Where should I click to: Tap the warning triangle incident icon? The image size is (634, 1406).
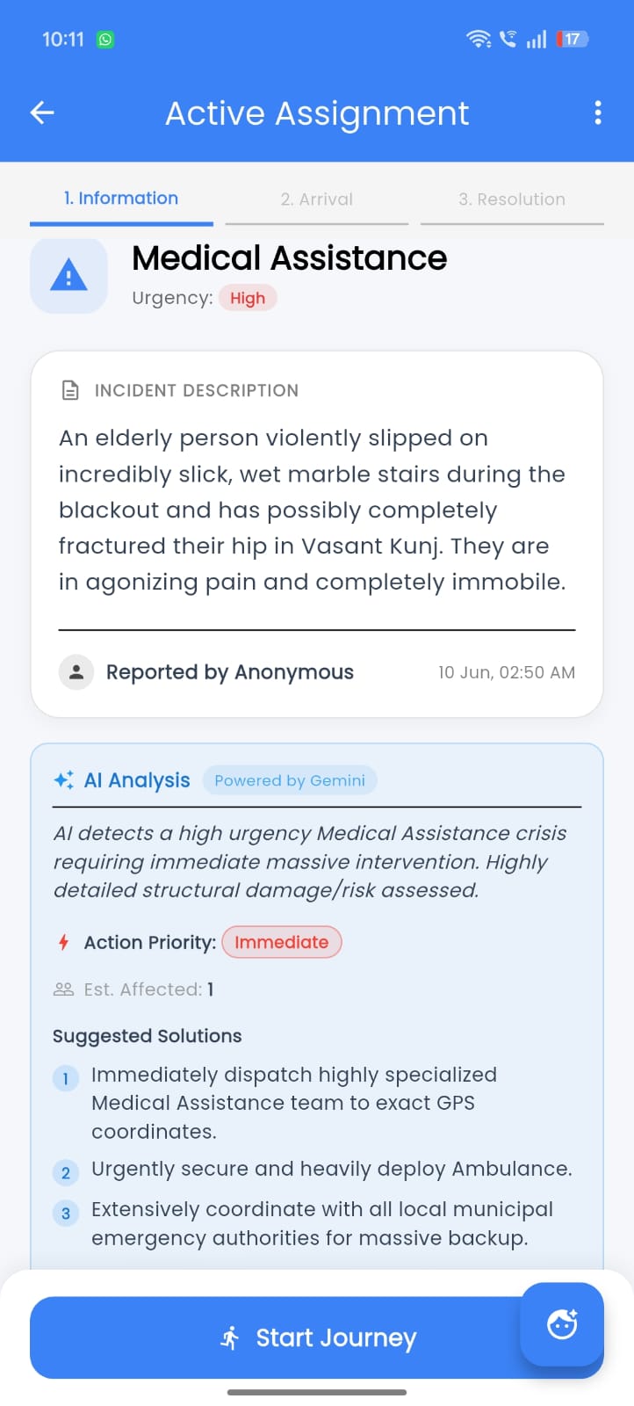click(x=68, y=275)
